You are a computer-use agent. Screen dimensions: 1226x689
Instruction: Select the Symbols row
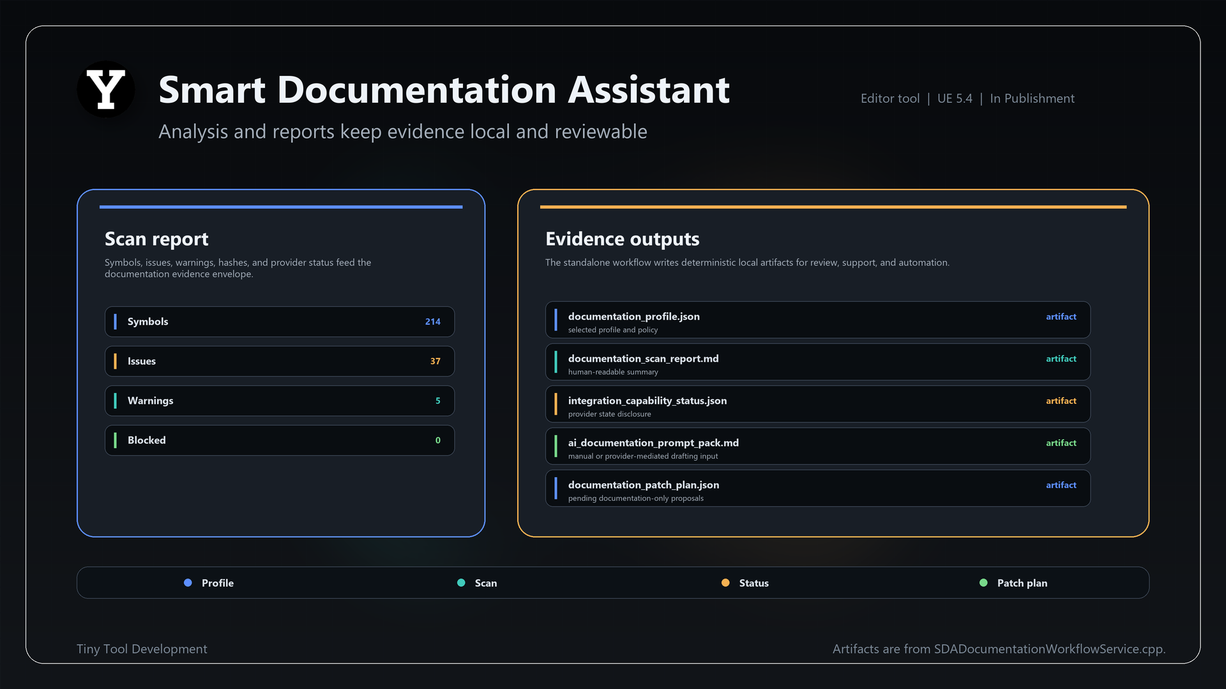point(280,322)
